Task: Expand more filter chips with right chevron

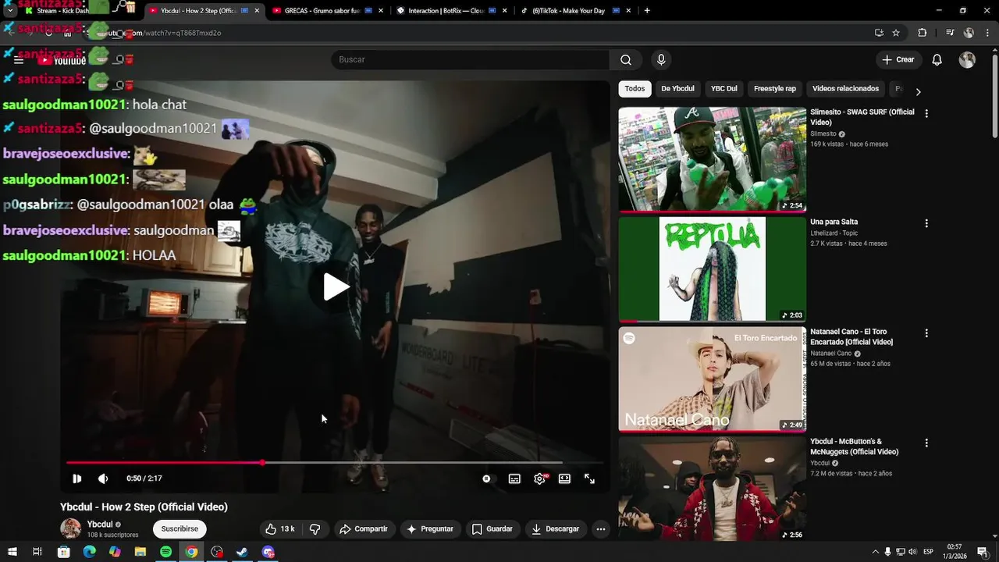Action: [918, 91]
